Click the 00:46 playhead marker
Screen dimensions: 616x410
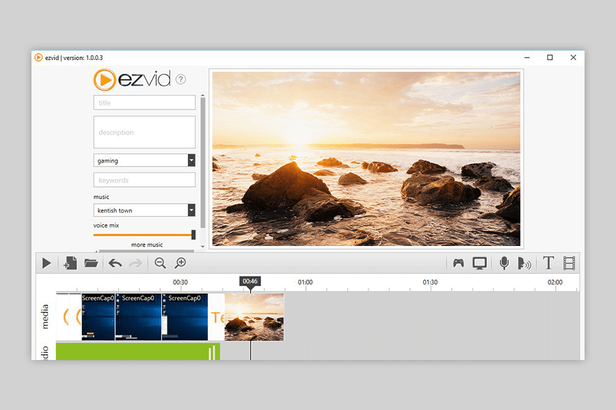coord(250,281)
